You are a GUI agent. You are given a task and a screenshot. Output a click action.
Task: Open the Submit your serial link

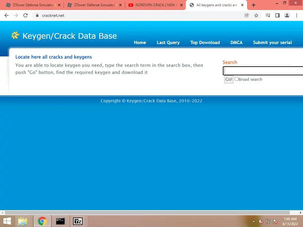coord(273,43)
